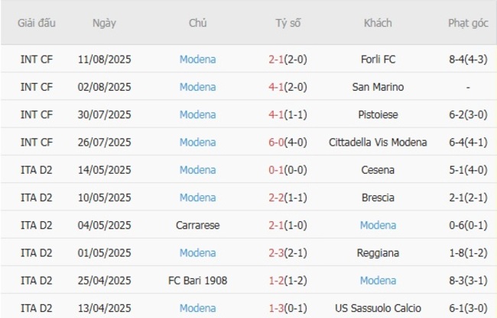
Task: Click the Reggiana team name
Action: pyautogui.click(x=378, y=253)
